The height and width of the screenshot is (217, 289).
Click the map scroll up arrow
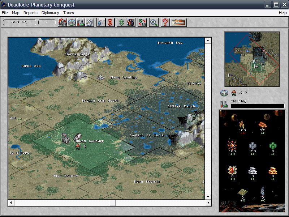tap(208, 41)
